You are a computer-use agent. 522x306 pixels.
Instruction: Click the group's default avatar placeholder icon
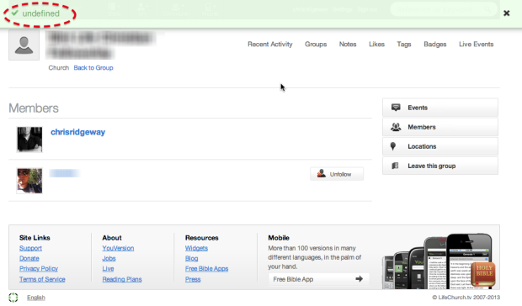pos(24,45)
